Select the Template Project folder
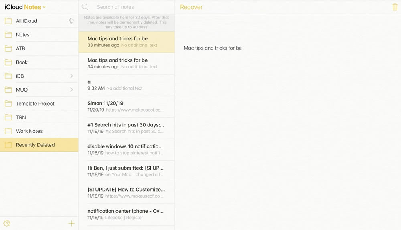 pos(35,104)
